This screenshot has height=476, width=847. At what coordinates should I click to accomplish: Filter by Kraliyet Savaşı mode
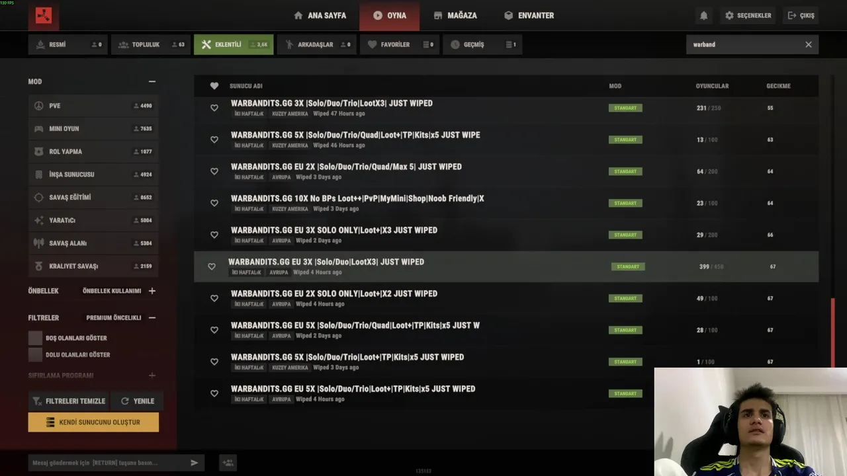[x=93, y=266]
